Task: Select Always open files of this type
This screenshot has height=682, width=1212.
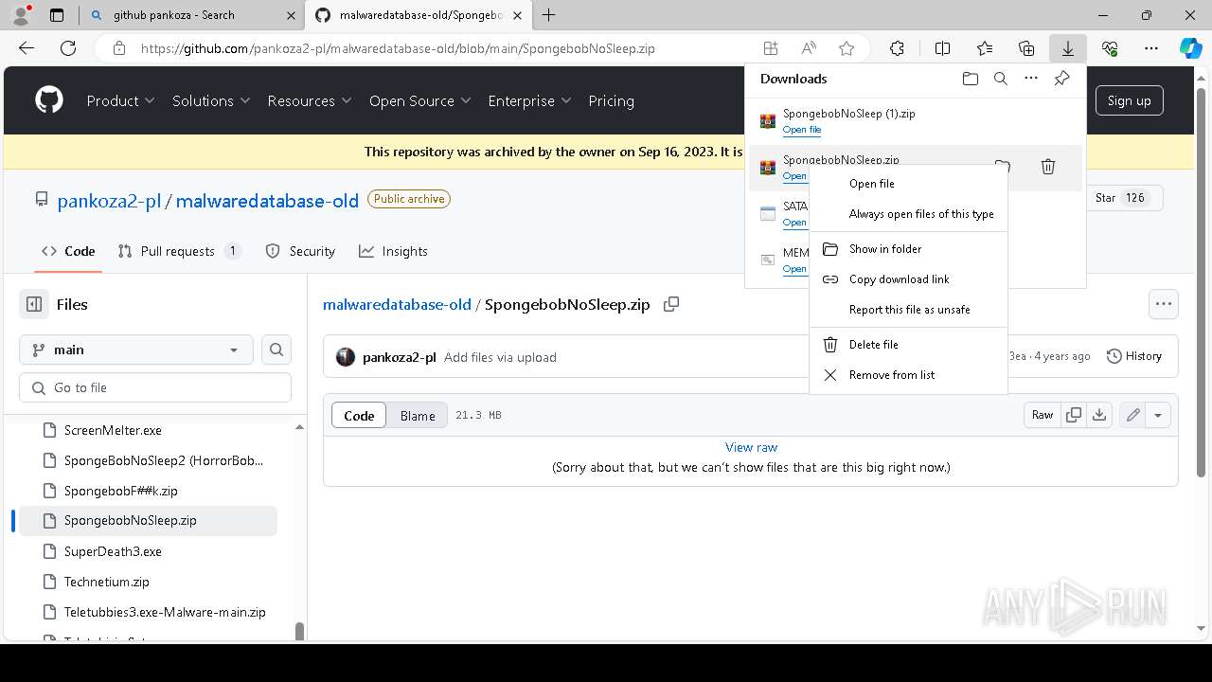Action: coord(909,214)
